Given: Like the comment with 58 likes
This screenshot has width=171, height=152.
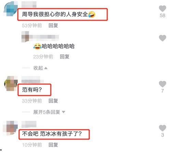Looking at the screenshot, I should click(x=162, y=9).
